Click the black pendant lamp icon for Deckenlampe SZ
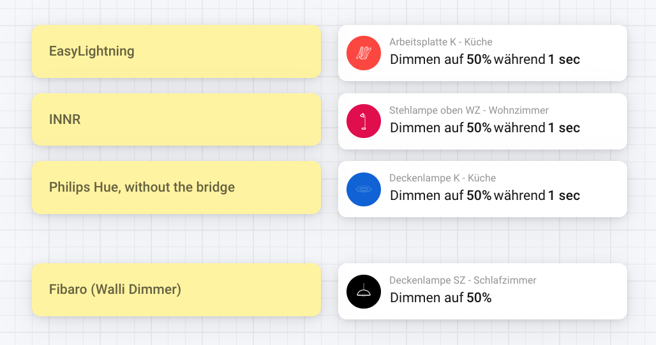656x345 pixels. pyautogui.click(x=364, y=291)
